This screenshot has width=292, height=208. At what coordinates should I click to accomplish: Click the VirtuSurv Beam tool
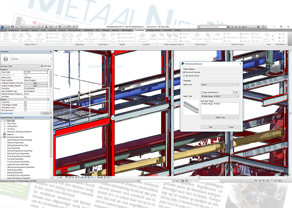tap(255, 34)
